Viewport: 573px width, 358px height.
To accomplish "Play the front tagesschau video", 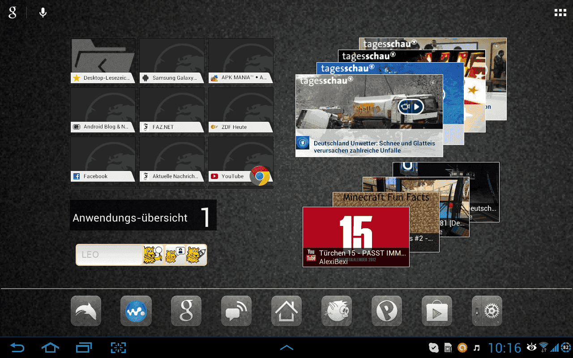I will click(x=411, y=107).
